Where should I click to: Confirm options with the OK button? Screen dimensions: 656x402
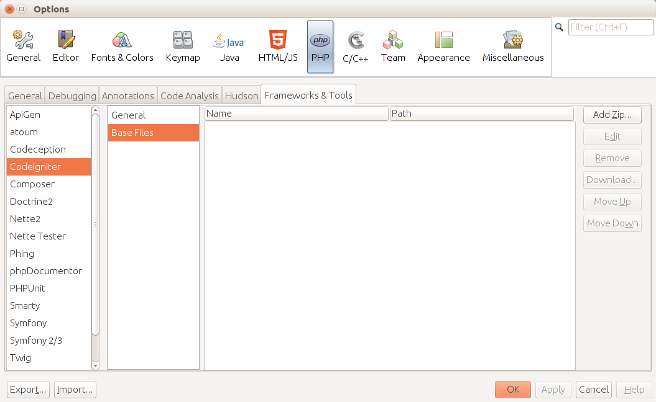[x=513, y=390]
